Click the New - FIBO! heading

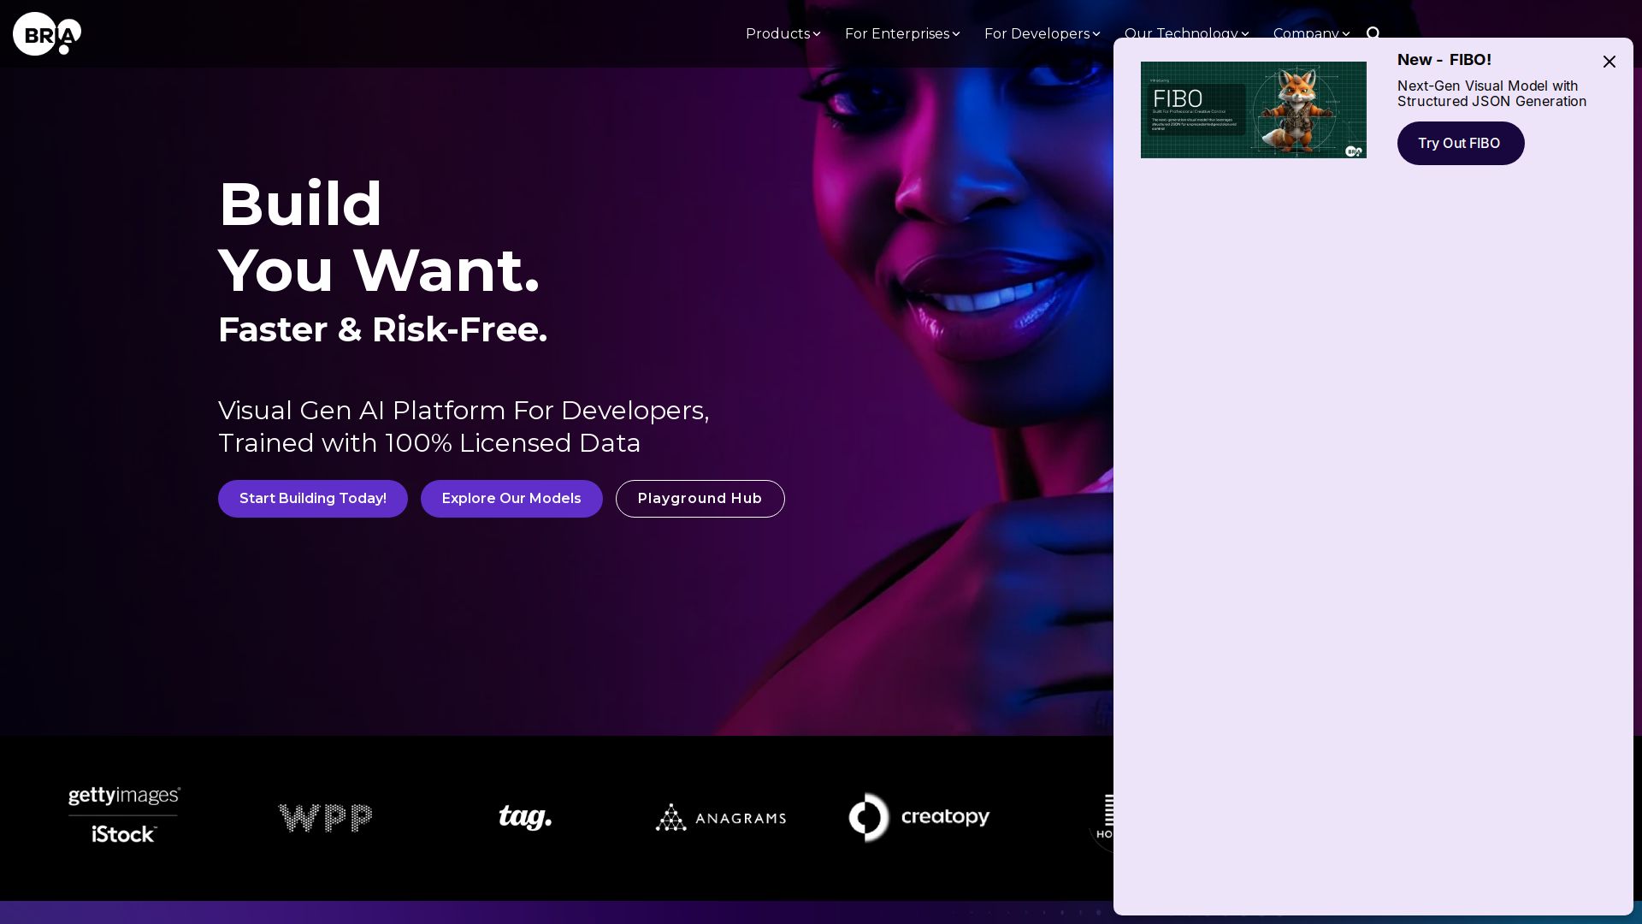click(1444, 60)
